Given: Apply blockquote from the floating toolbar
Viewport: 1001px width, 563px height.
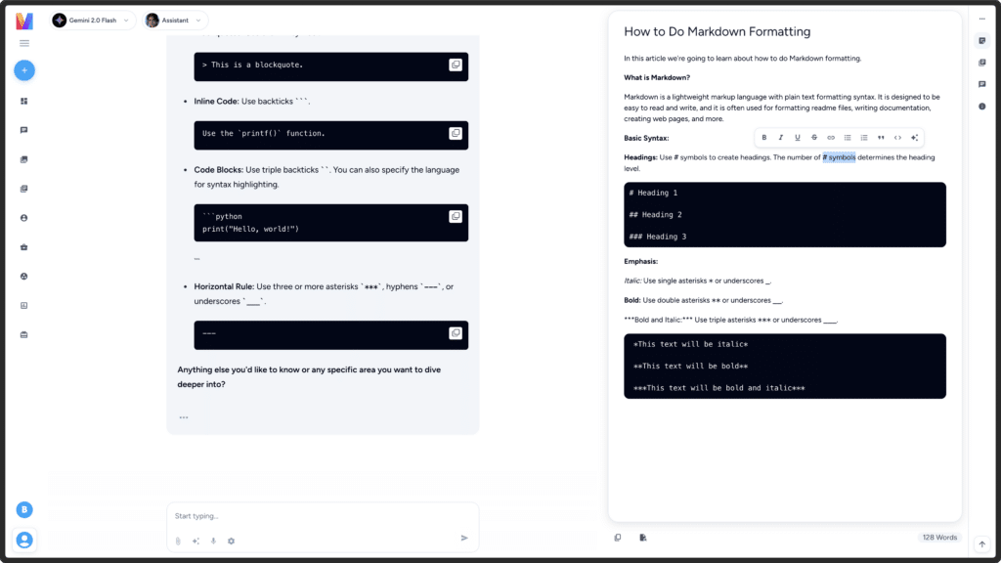Looking at the screenshot, I should click(881, 138).
